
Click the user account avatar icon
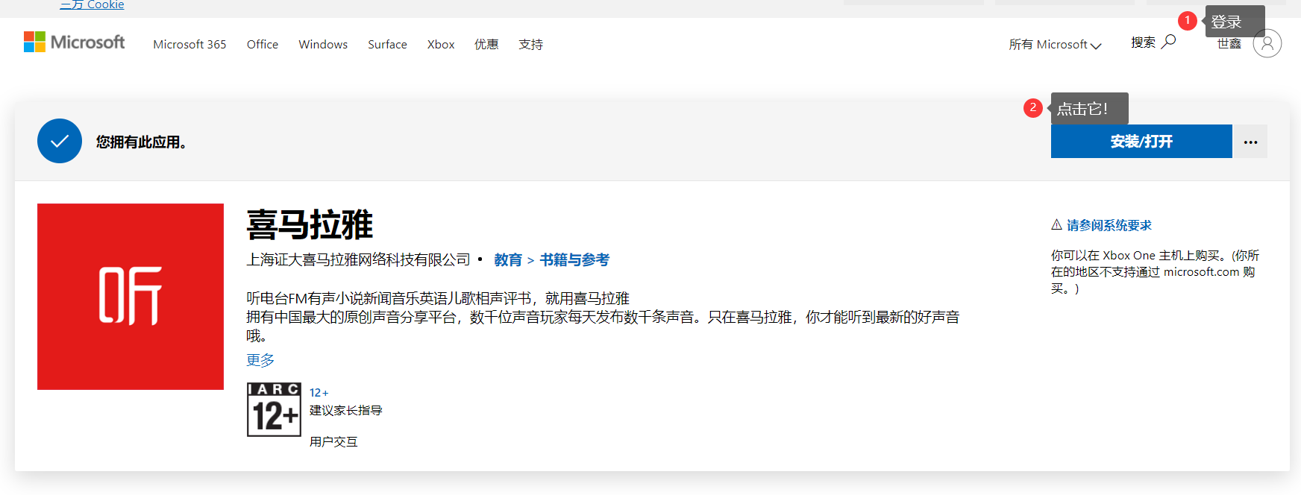coord(1267,43)
